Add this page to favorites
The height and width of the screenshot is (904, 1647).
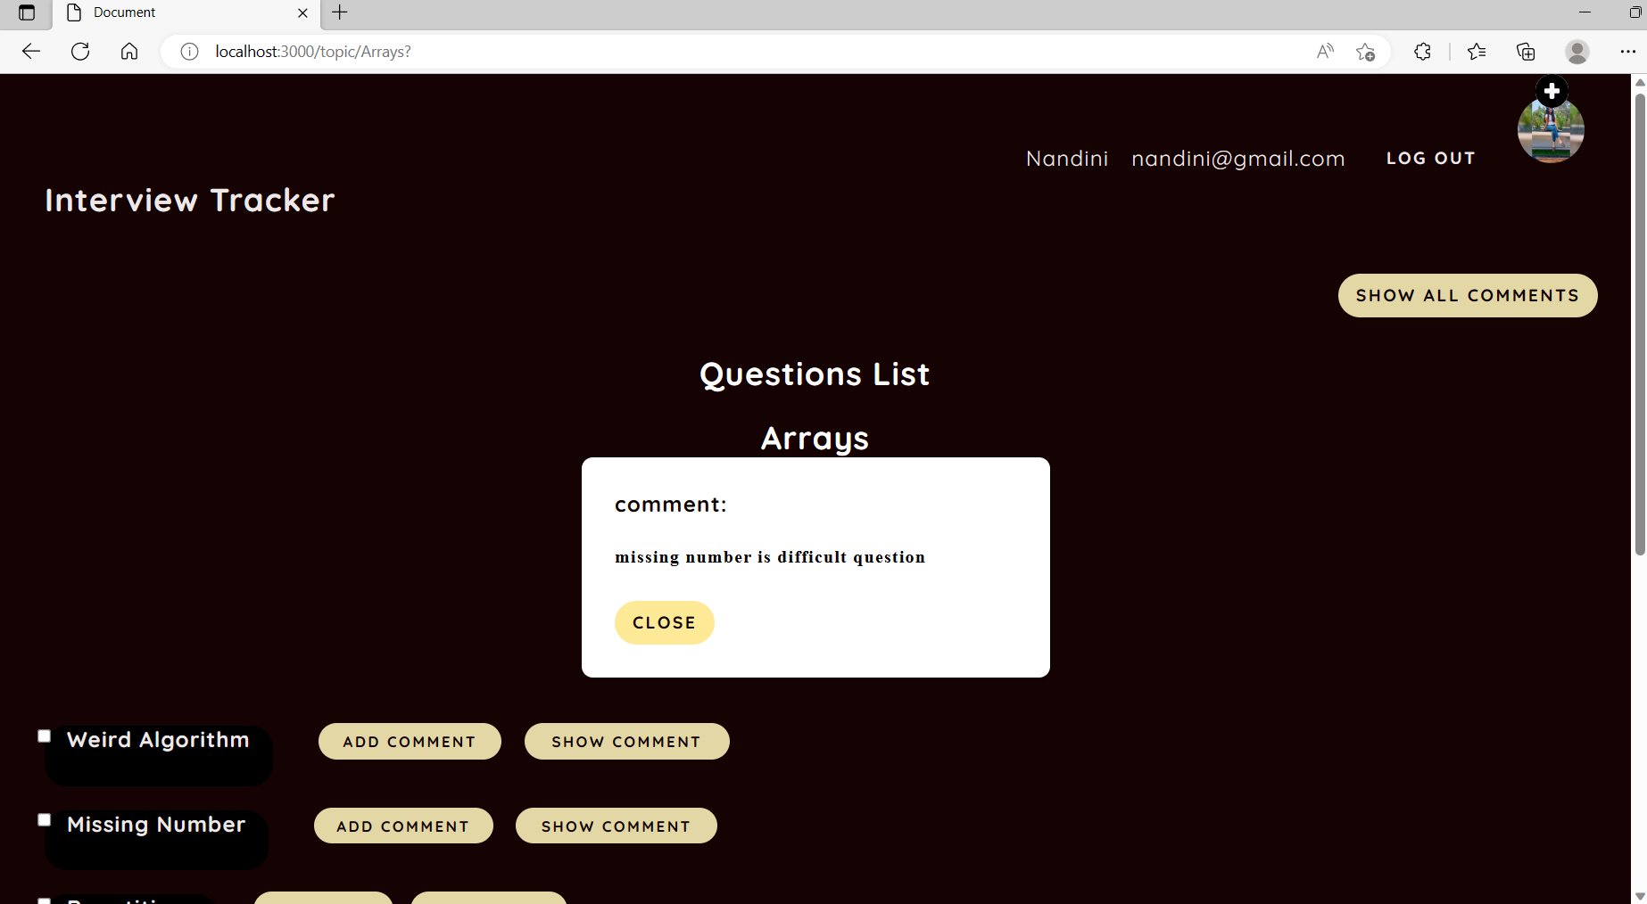point(1366,51)
